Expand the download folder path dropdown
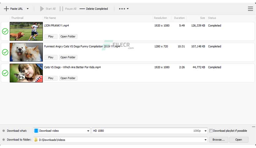This screenshot has width=256, height=148. tap(205, 140)
